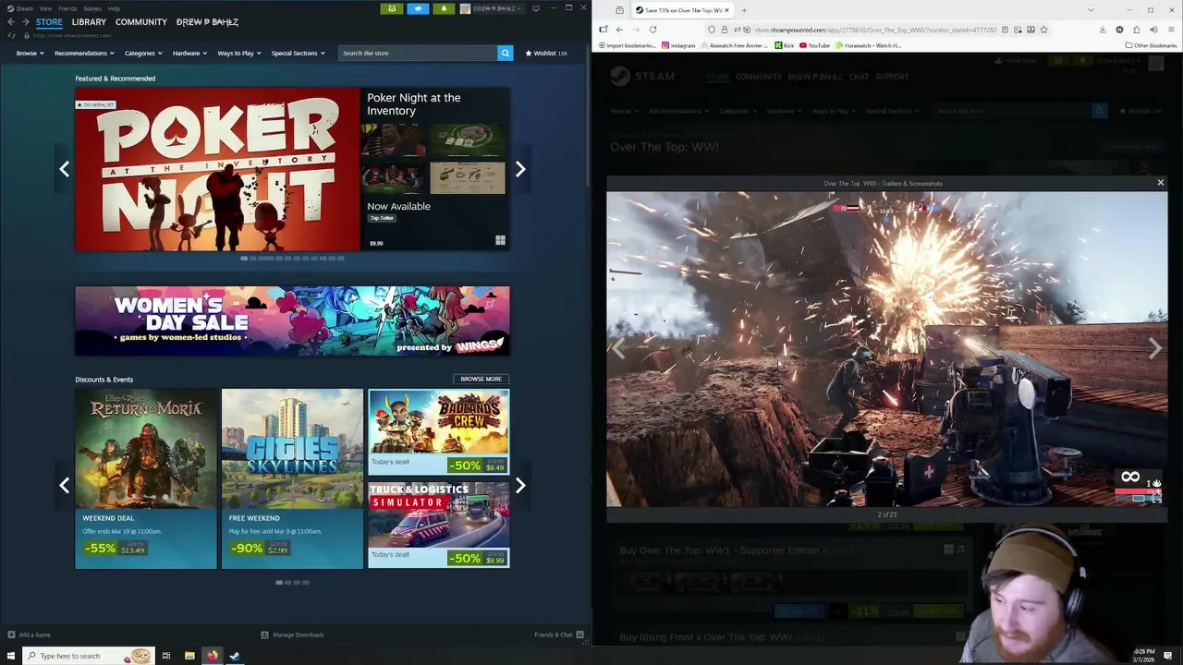1183x665 pixels.
Task: Switch to the COMMUNITY tab
Action: (x=141, y=21)
